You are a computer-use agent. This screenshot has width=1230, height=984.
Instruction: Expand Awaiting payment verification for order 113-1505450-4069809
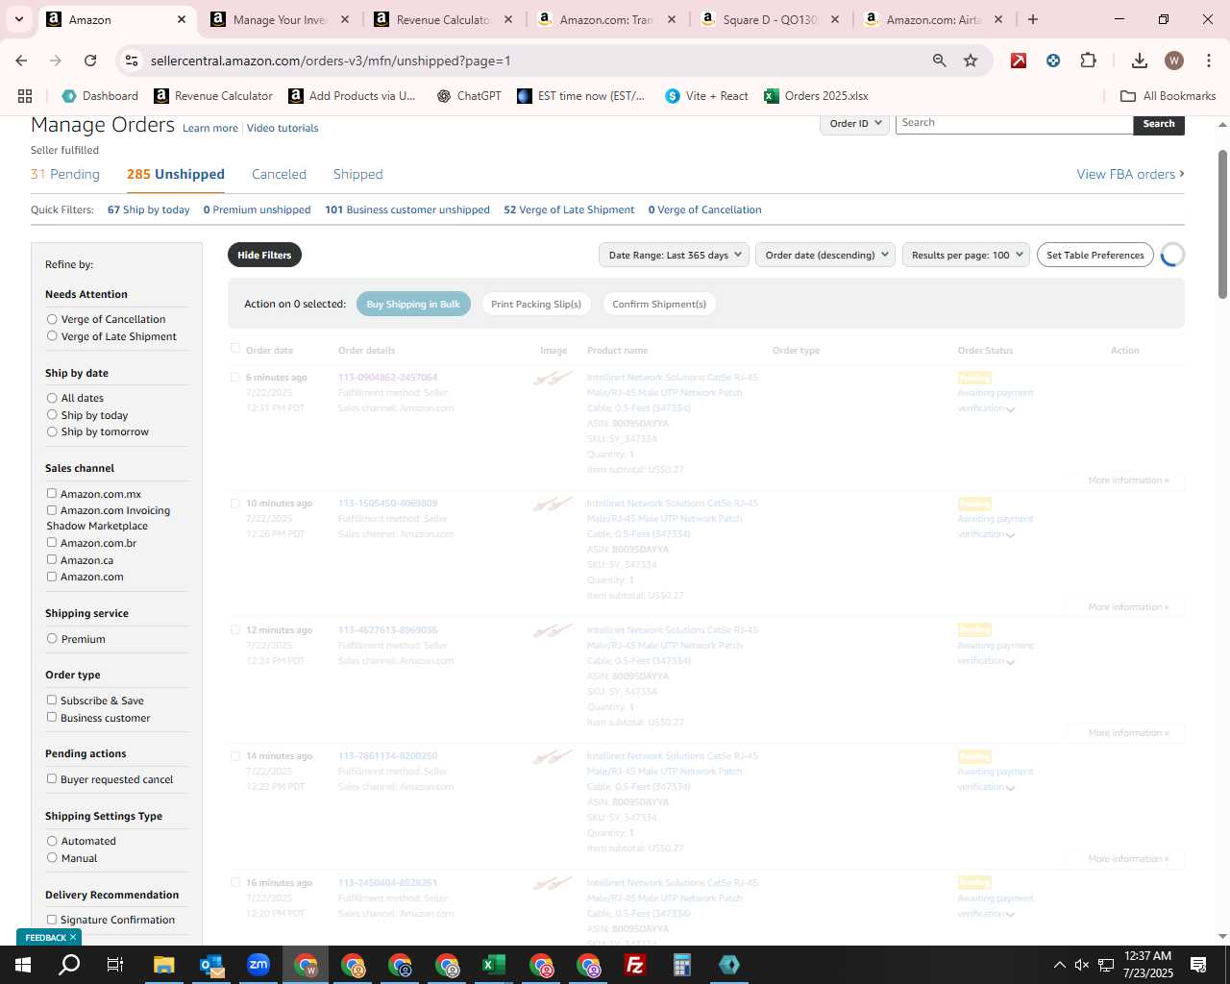coord(1010,535)
